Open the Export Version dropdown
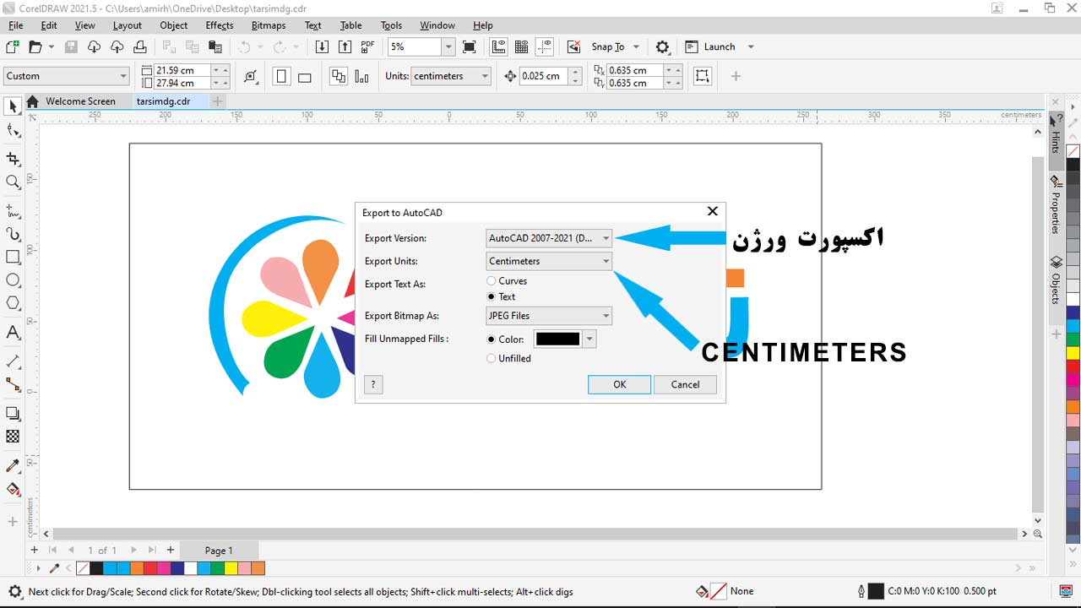Screen dimensions: 1081x608 pos(549,238)
